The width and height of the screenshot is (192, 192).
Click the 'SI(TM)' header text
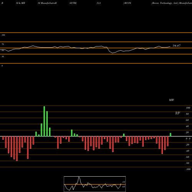73,3
